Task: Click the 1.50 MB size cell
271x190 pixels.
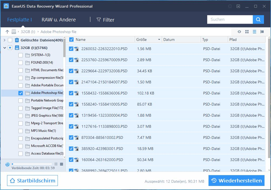Action: pyautogui.click(x=144, y=82)
